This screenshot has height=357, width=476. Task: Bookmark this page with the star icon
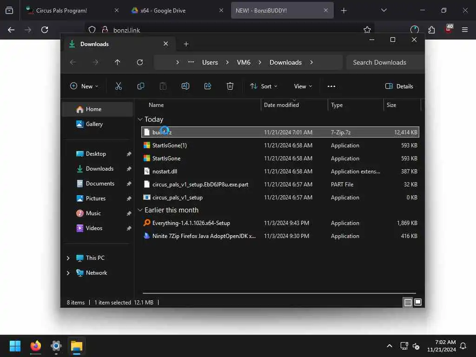(x=367, y=30)
